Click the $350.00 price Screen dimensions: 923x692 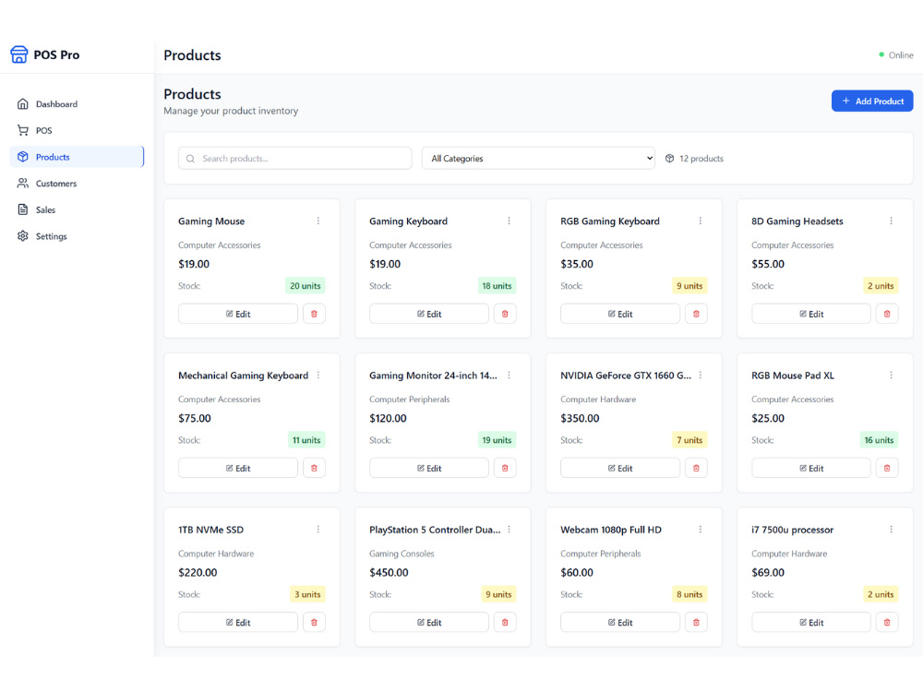[580, 418]
